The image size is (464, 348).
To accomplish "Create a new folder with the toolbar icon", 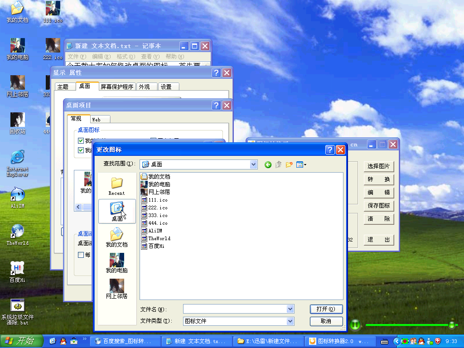I will click(x=289, y=164).
